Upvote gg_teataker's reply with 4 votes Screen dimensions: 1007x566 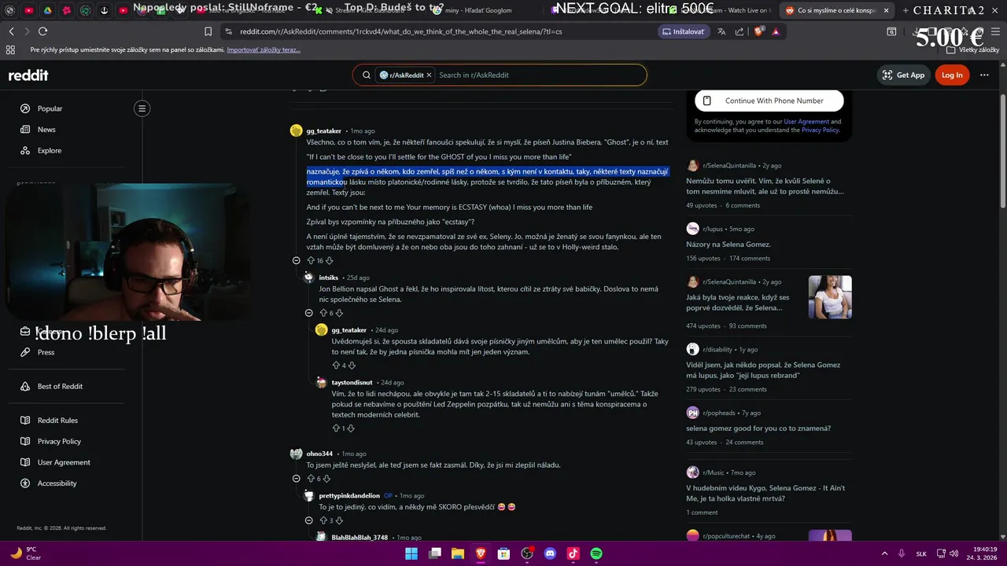[336, 366]
